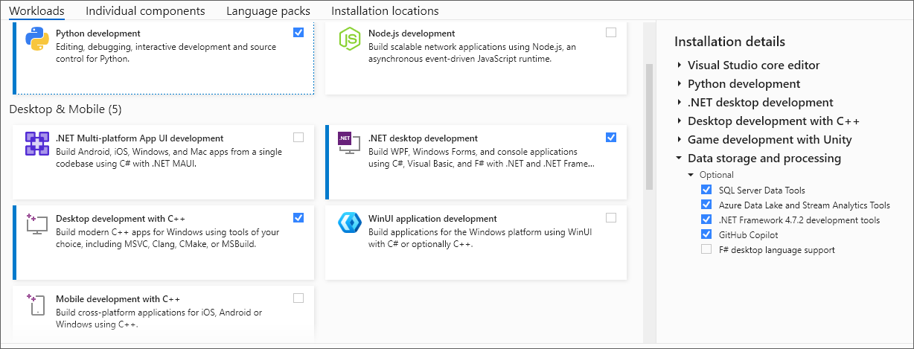The width and height of the screenshot is (914, 349).
Task: Click the WinUI application development title
Action: (432, 219)
